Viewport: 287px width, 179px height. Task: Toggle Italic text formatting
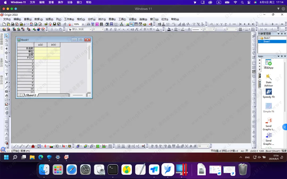coord(111,29)
